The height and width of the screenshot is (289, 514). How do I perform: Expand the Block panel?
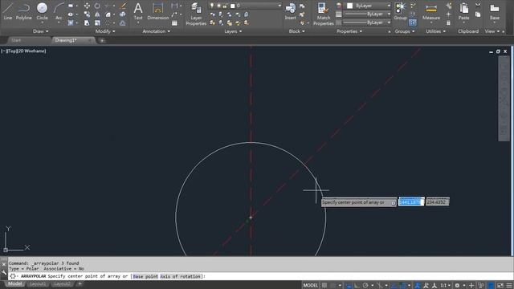296,31
